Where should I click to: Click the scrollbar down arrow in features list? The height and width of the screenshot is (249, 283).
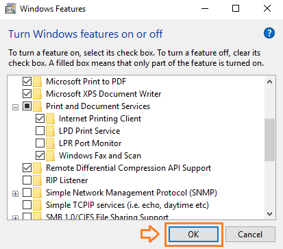270,214
